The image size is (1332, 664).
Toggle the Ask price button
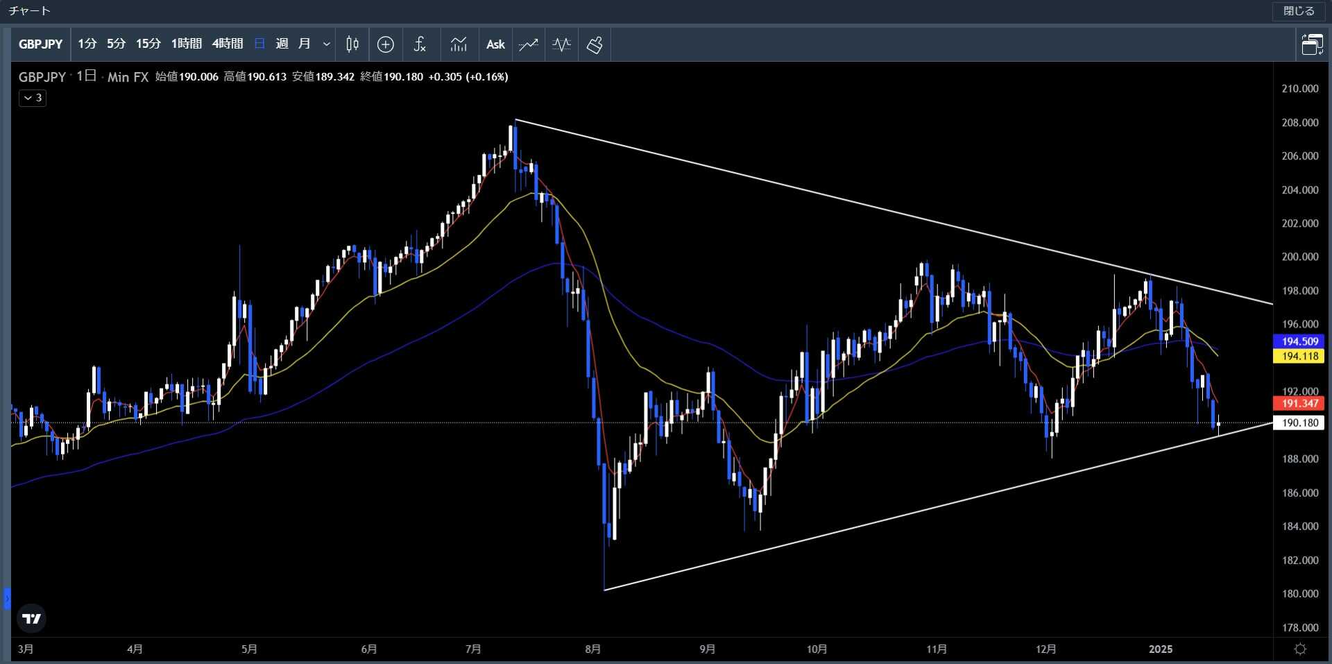[495, 44]
